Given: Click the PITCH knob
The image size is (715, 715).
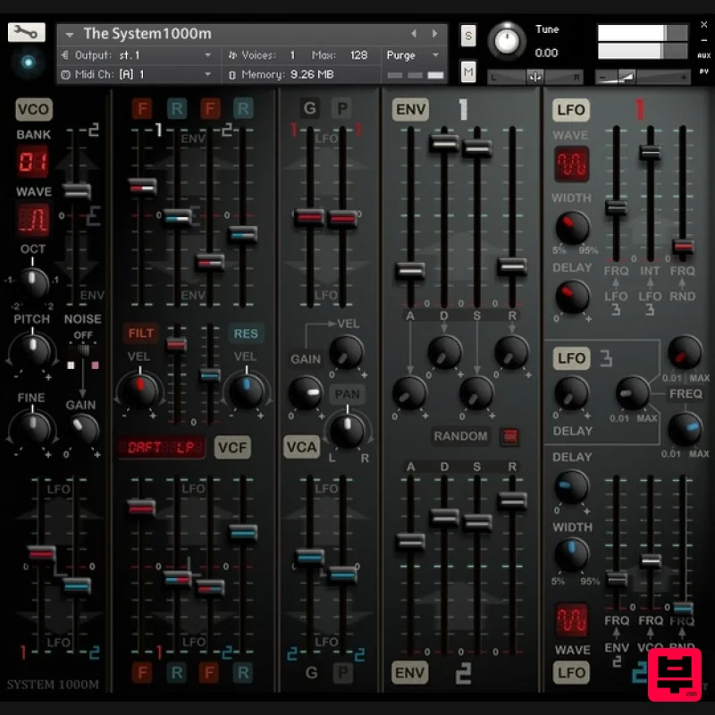Looking at the screenshot, I should coord(32,350).
